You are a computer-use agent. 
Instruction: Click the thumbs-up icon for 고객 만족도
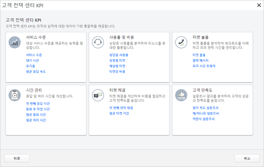point(181,95)
